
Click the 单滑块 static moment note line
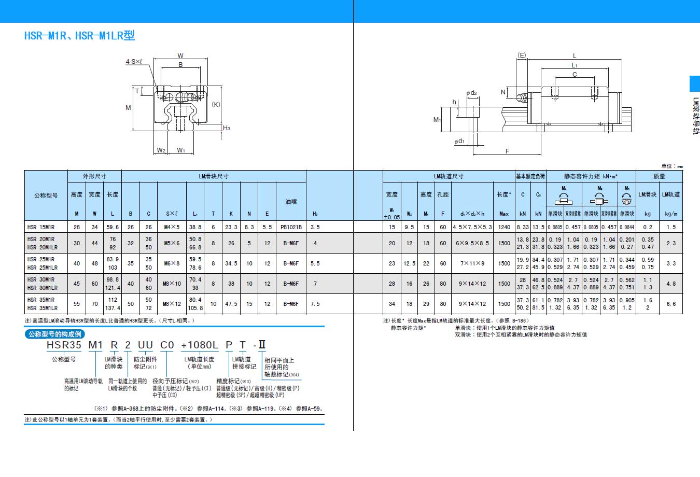click(505, 328)
